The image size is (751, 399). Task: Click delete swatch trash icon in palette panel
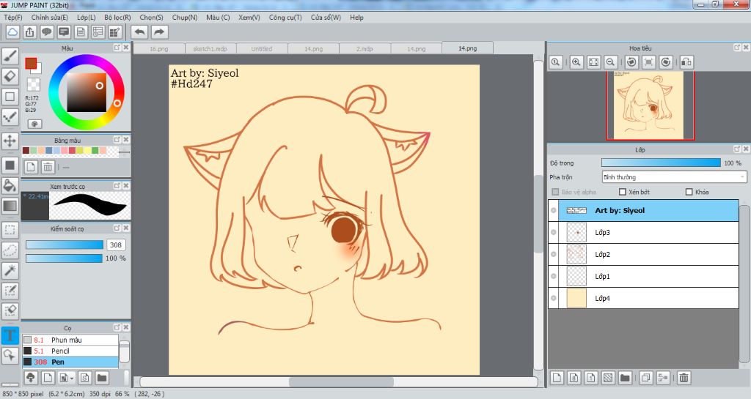(48, 167)
